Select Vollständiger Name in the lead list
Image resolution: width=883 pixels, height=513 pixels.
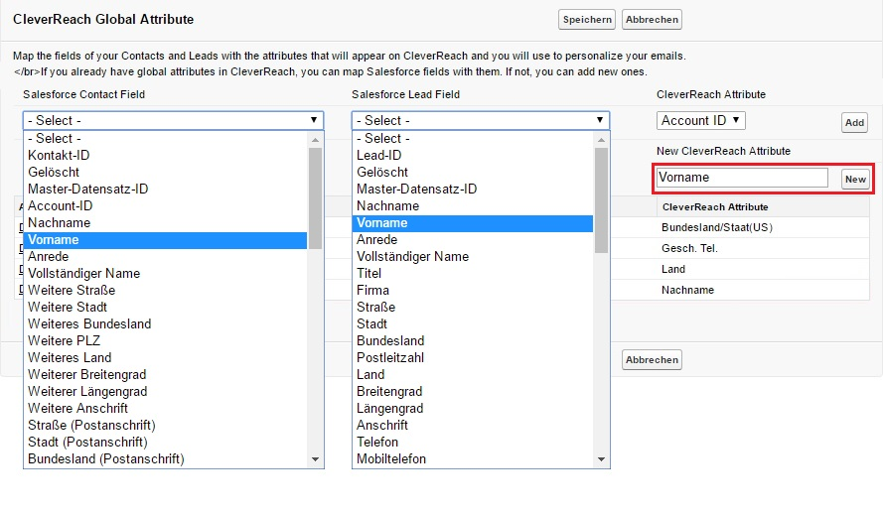tap(473, 256)
